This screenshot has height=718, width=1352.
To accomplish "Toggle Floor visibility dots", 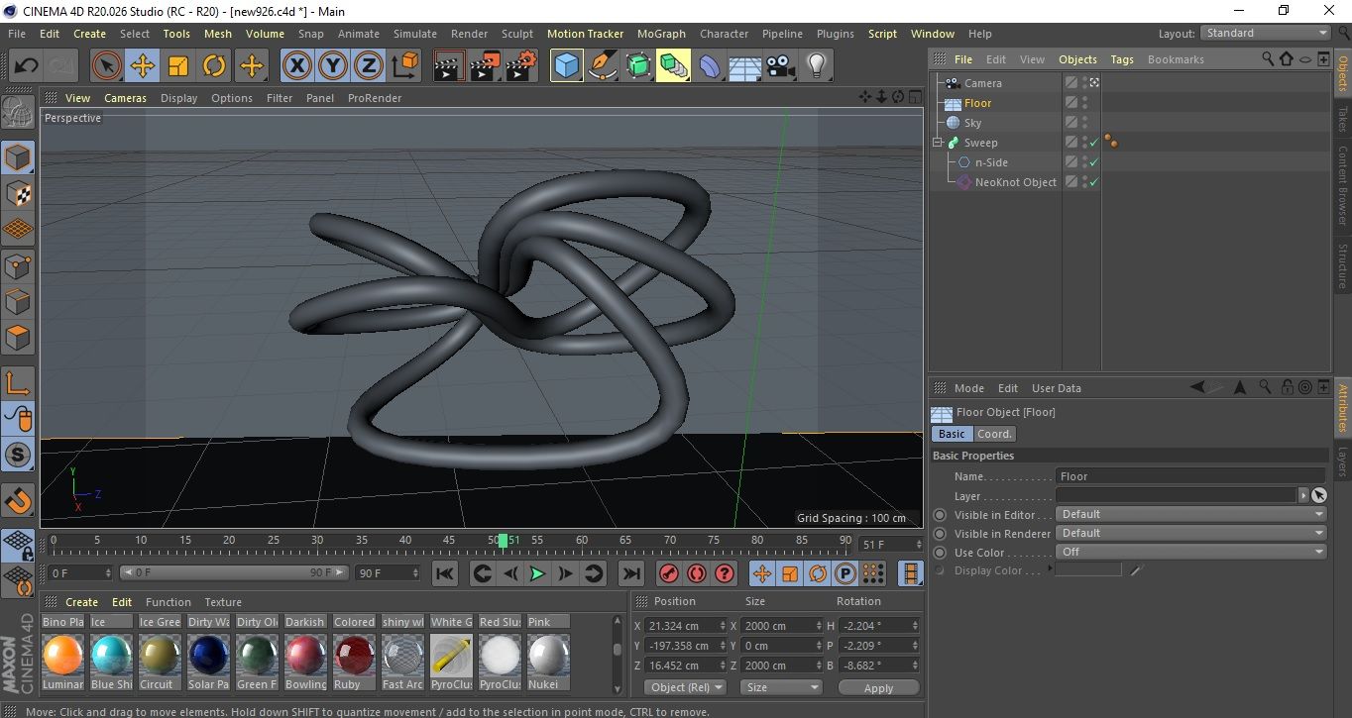I will click(1084, 103).
